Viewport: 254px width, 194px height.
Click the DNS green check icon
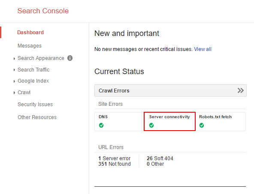101,125
